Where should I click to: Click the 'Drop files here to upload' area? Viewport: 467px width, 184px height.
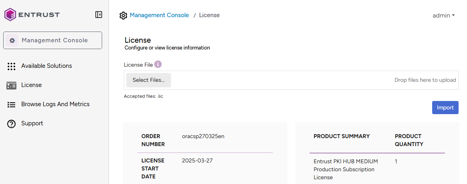[425, 80]
